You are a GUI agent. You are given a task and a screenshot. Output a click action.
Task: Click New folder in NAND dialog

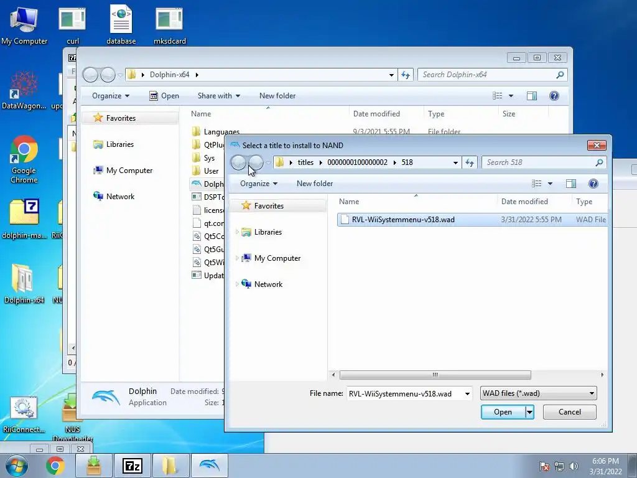(x=315, y=184)
